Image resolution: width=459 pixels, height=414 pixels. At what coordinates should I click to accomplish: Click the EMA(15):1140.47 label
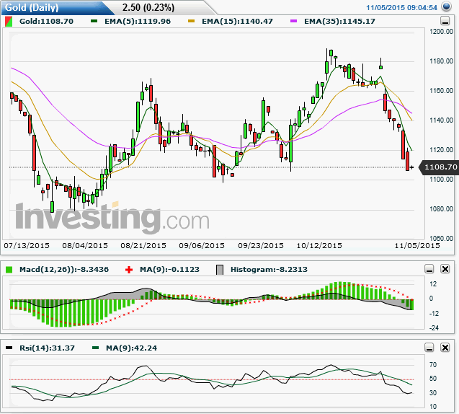pyautogui.click(x=237, y=22)
